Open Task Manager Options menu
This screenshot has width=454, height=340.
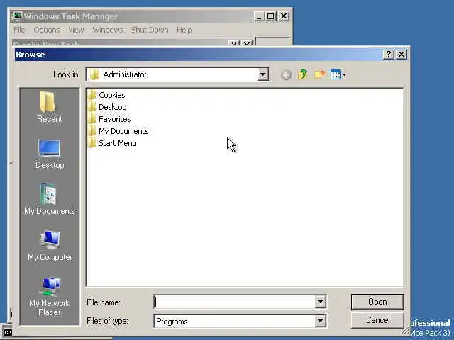(x=47, y=30)
